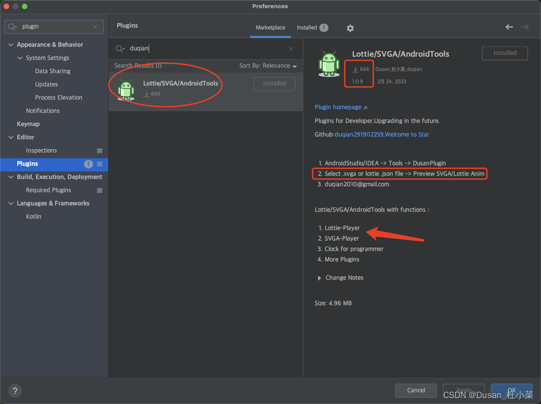The image size is (541, 404).
Task: Open the Sort By Relevance dropdown
Action: click(267, 65)
